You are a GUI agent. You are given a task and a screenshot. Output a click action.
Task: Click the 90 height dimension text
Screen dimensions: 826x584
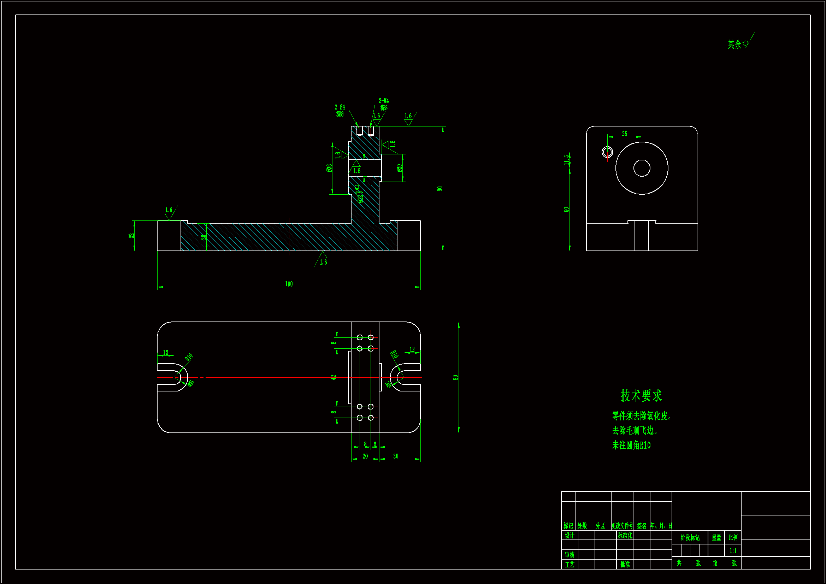click(439, 189)
